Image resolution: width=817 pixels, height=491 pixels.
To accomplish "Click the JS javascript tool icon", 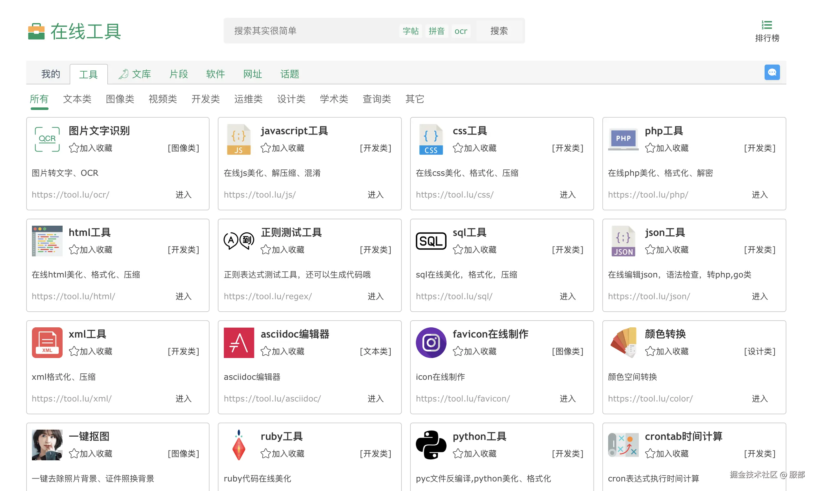I will 239,139.
